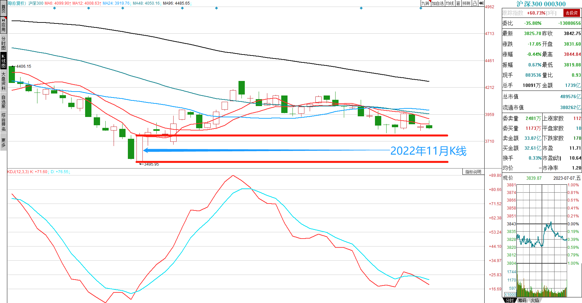The width and height of the screenshot is (582, 303).
Task: Click the collapse panel arrow icon
Action: (481, 3)
